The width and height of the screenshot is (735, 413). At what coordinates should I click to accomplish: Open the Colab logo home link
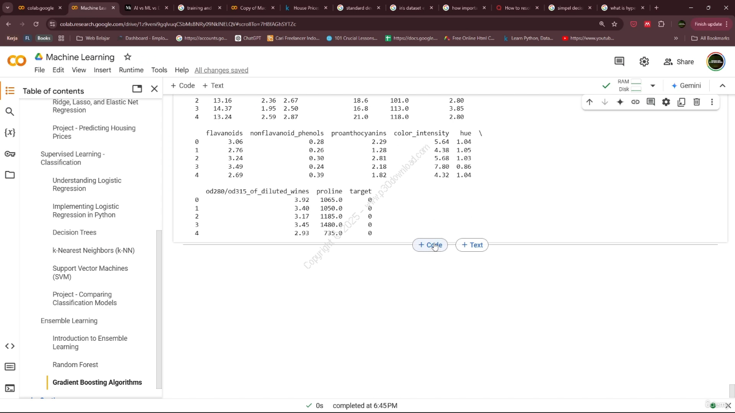(17, 61)
